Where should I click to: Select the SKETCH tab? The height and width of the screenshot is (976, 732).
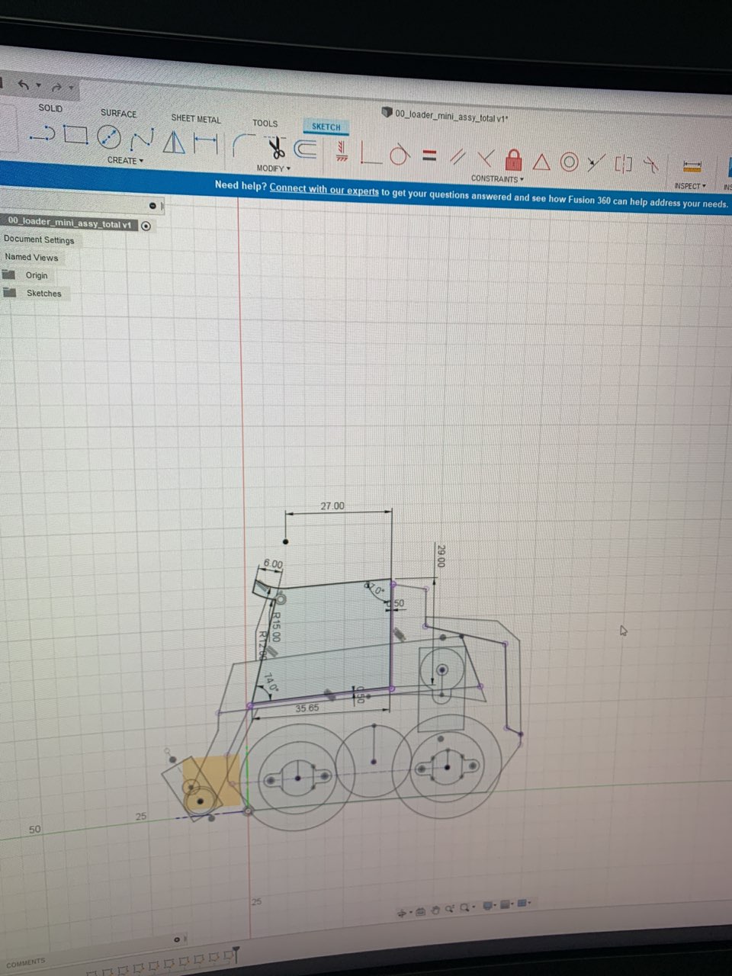pos(326,127)
